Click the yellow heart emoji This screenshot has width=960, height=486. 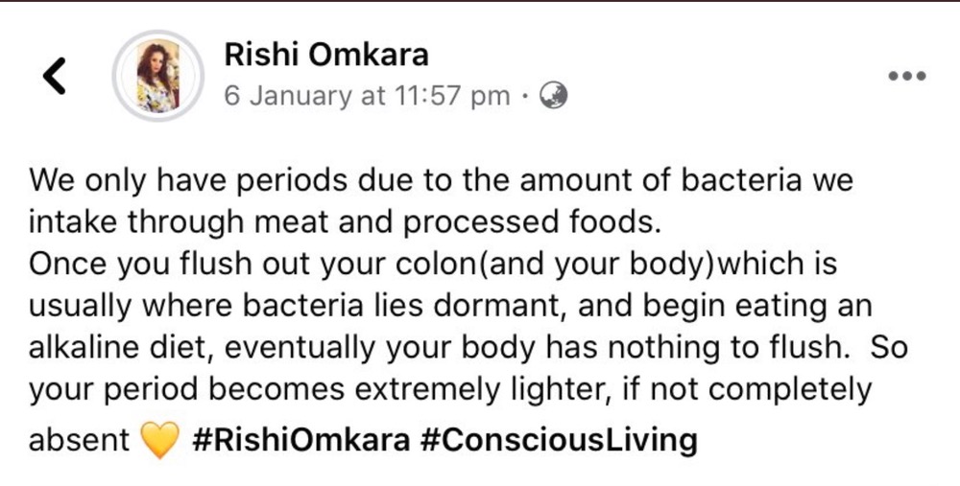(160, 440)
